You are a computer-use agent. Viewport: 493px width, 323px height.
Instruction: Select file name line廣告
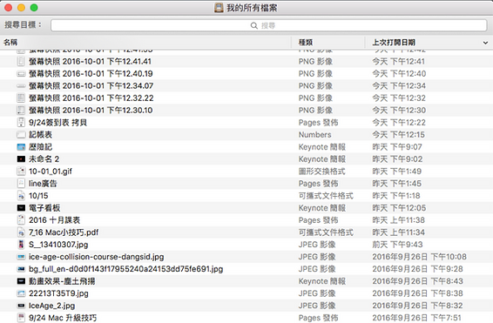(43, 184)
